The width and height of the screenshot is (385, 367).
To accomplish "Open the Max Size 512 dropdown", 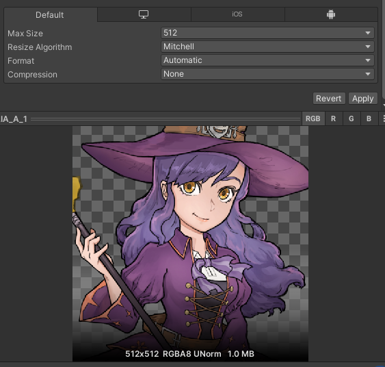I will pos(267,33).
